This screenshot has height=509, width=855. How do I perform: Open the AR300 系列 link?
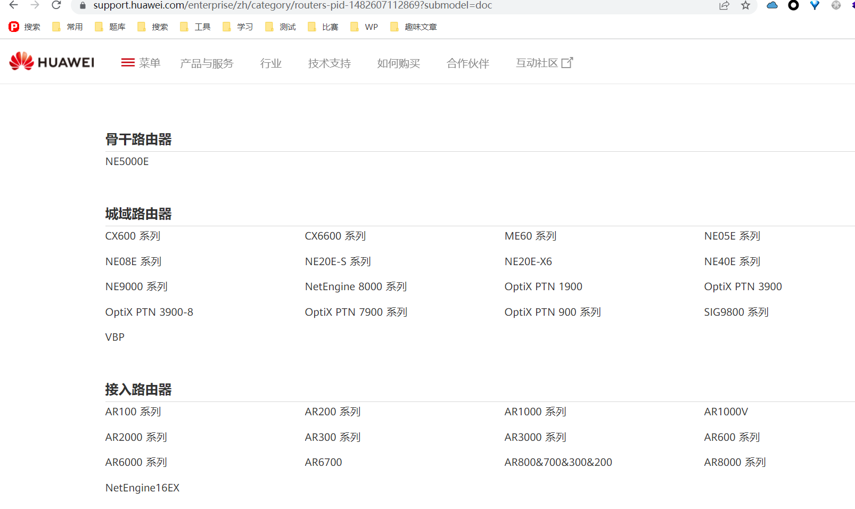333,437
